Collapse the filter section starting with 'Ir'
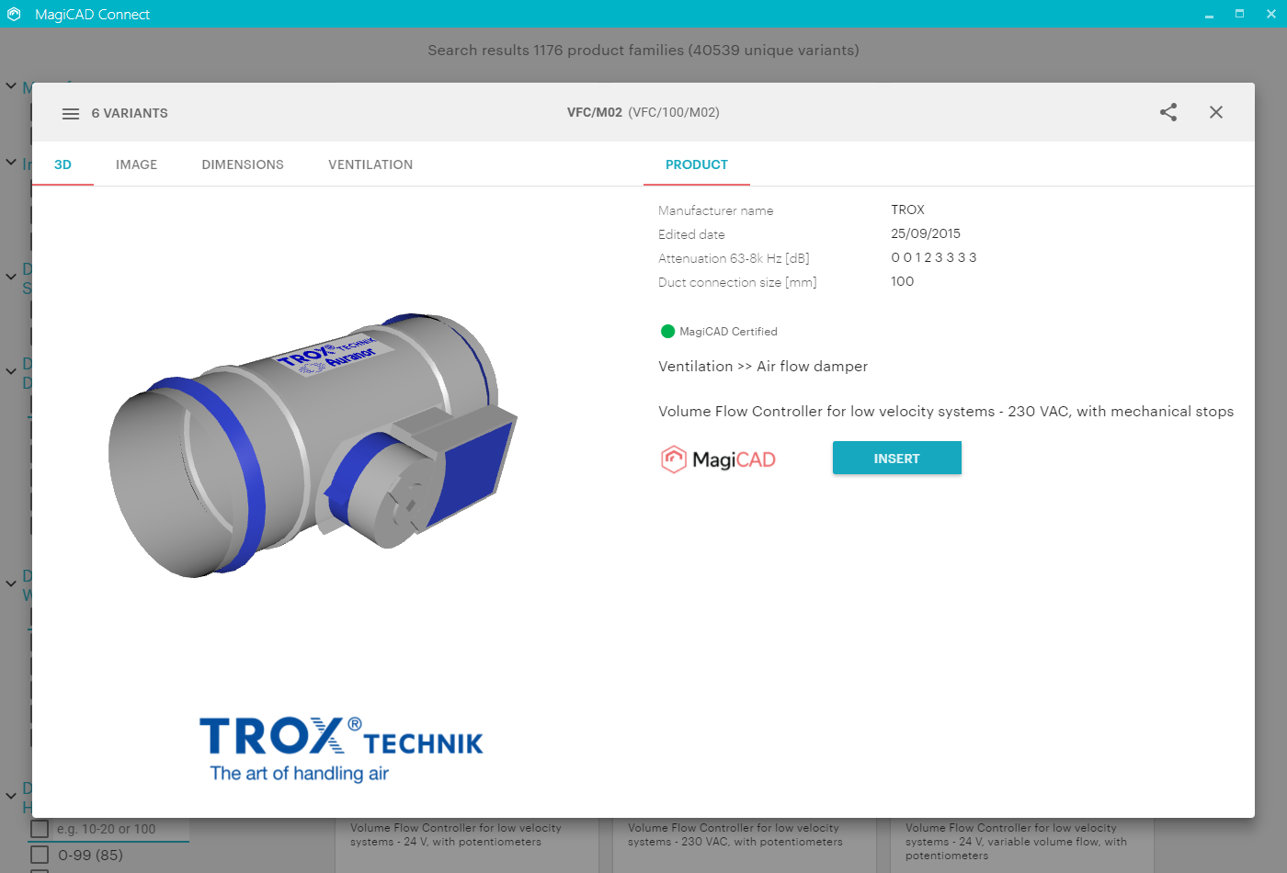Screen dimensions: 1287x873 click(x=11, y=163)
